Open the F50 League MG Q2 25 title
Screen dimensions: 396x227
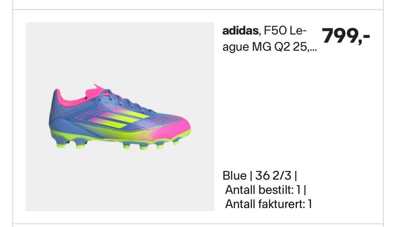(271, 39)
